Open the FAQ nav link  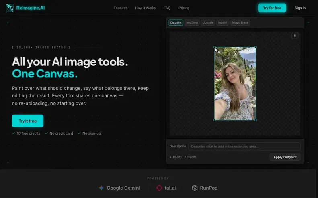click(167, 8)
